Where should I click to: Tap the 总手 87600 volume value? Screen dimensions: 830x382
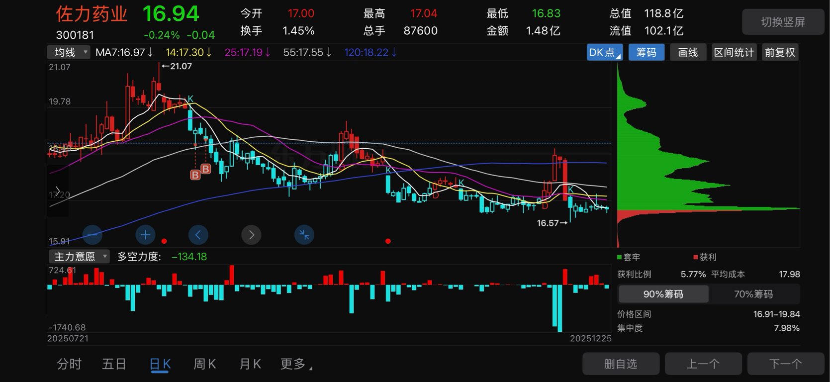(421, 31)
